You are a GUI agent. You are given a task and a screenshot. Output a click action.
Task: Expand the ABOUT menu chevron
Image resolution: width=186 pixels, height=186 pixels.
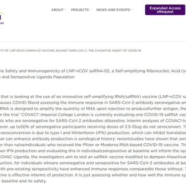(x=65, y=9)
